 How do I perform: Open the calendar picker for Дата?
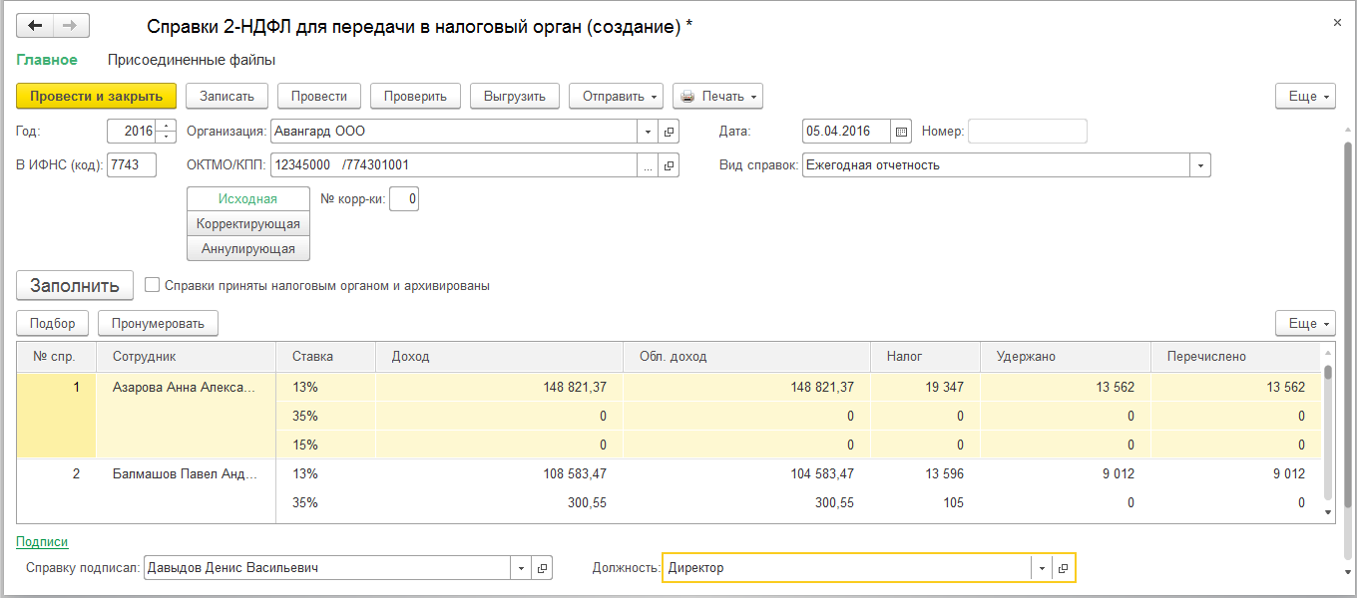(x=901, y=132)
